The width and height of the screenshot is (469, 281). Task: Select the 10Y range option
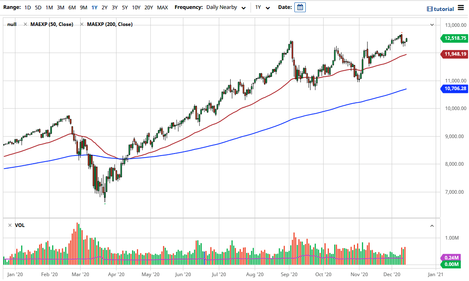coord(136,7)
